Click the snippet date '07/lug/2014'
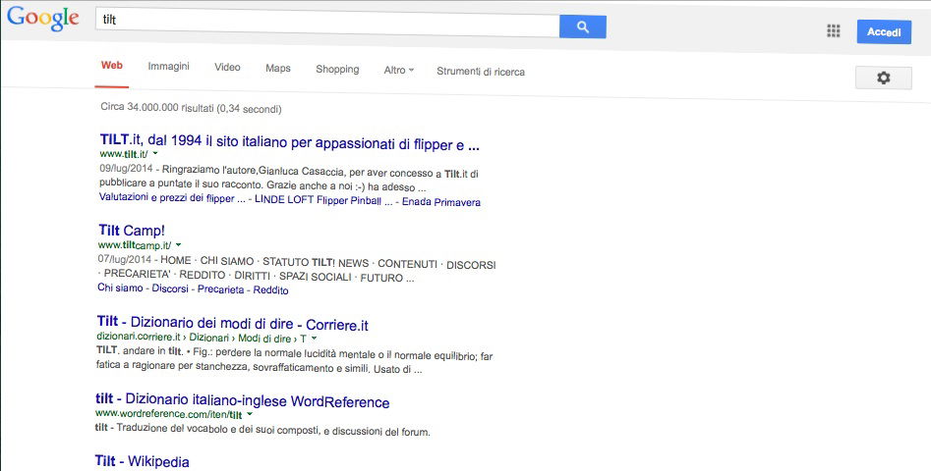The height and width of the screenshot is (471, 931). (x=124, y=259)
